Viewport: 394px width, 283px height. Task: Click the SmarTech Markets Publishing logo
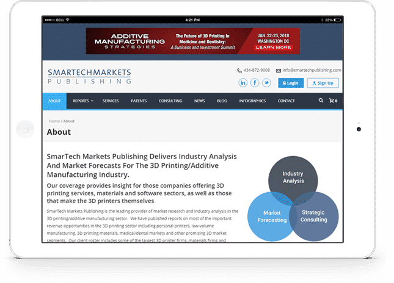[x=89, y=76]
